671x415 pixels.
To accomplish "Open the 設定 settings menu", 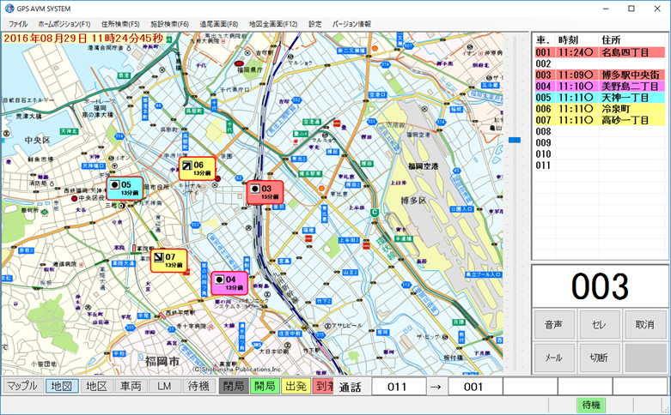I will tap(315, 24).
